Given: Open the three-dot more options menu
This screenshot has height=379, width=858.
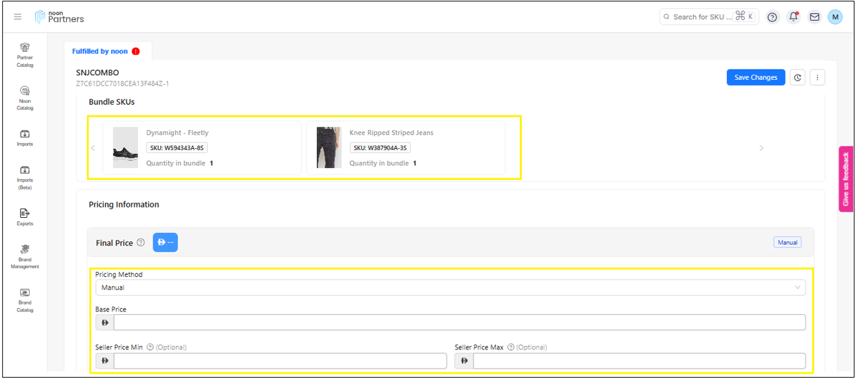Looking at the screenshot, I should pos(817,78).
